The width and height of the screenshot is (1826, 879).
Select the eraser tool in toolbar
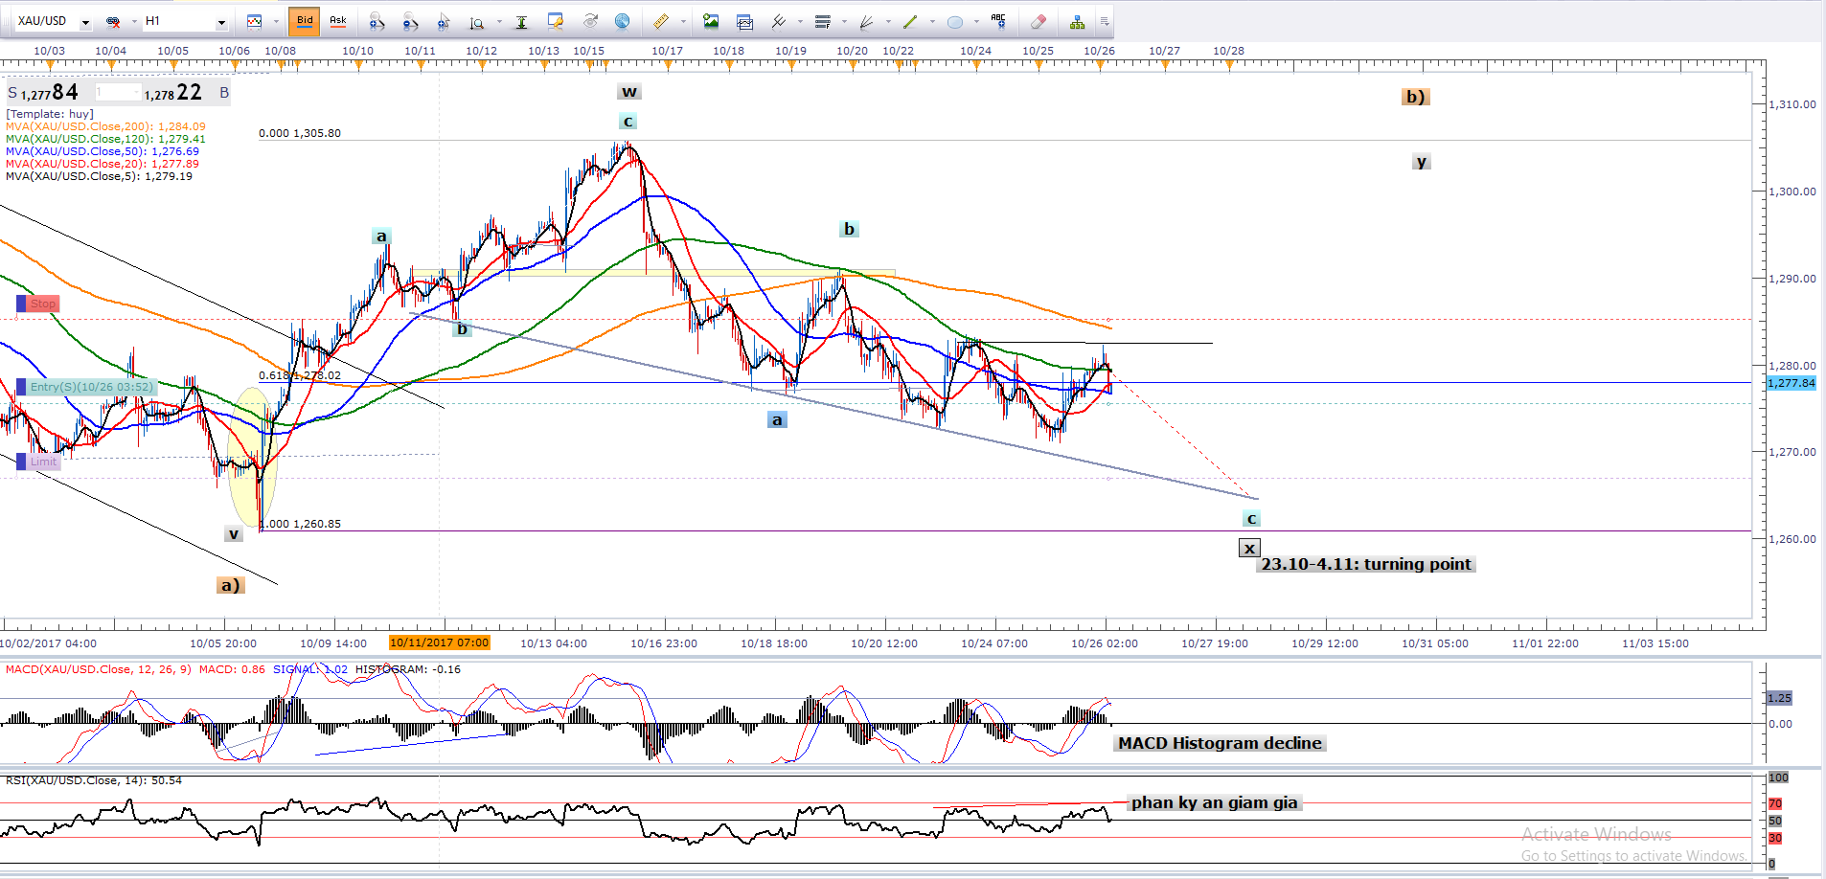coord(1038,21)
